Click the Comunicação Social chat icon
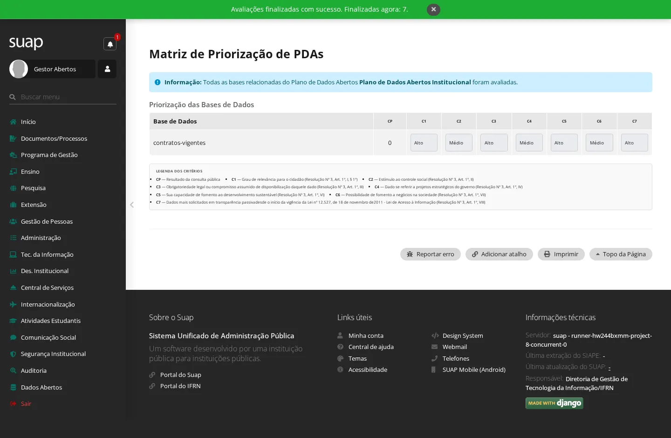 [13, 337]
